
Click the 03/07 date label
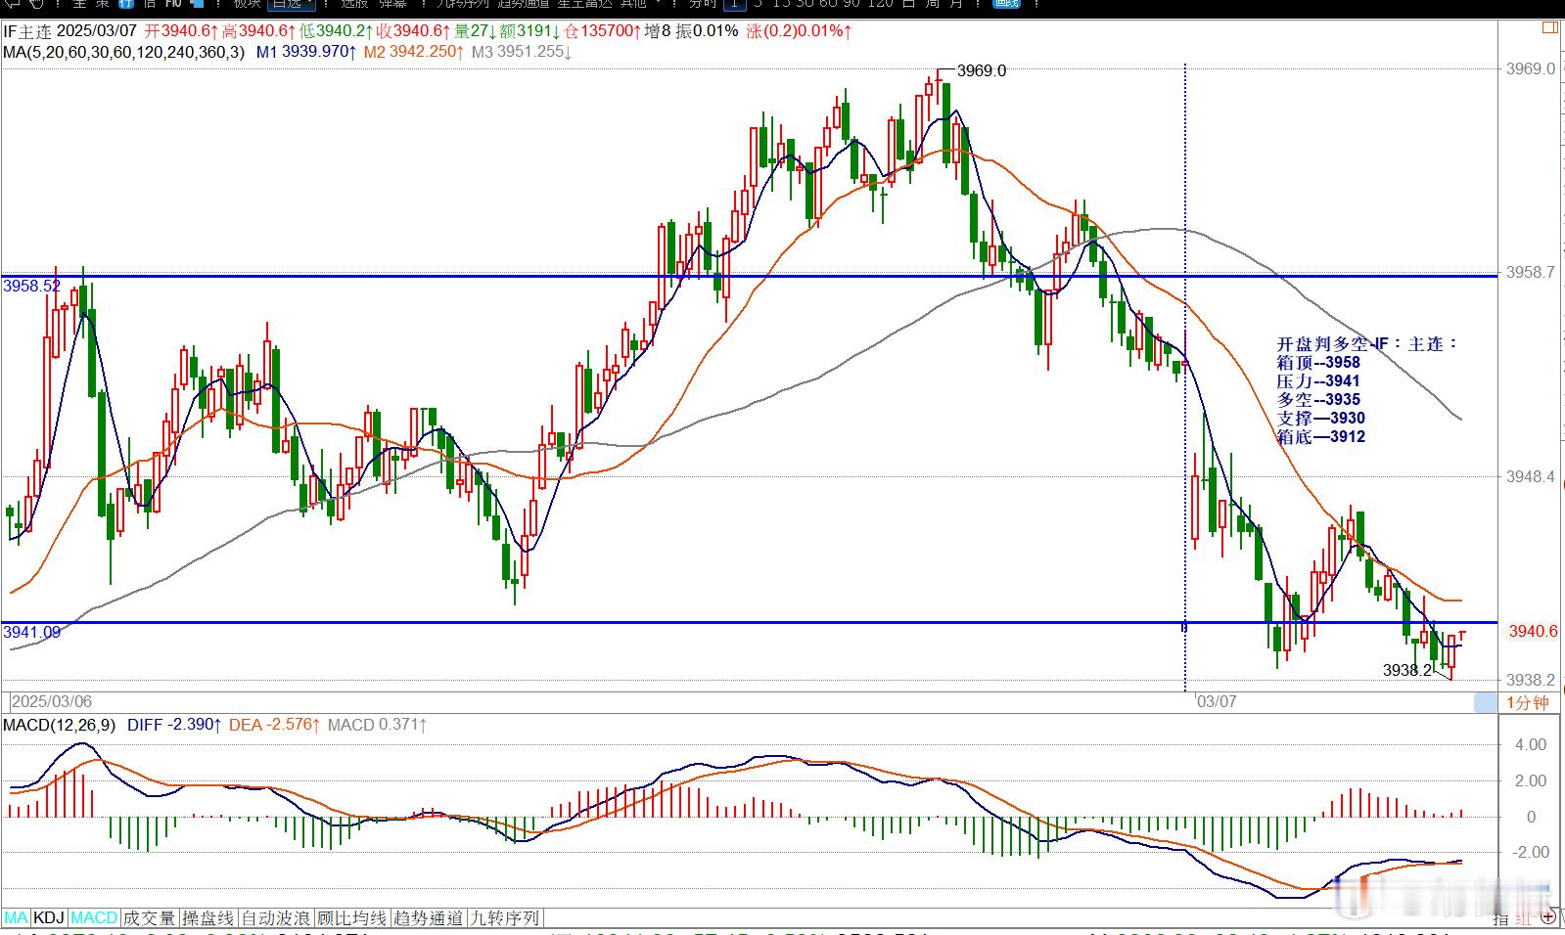click(x=1217, y=702)
